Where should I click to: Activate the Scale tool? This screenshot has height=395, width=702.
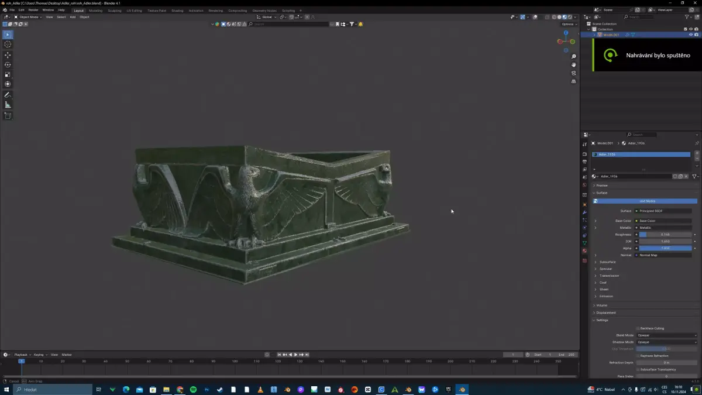click(8, 74)
